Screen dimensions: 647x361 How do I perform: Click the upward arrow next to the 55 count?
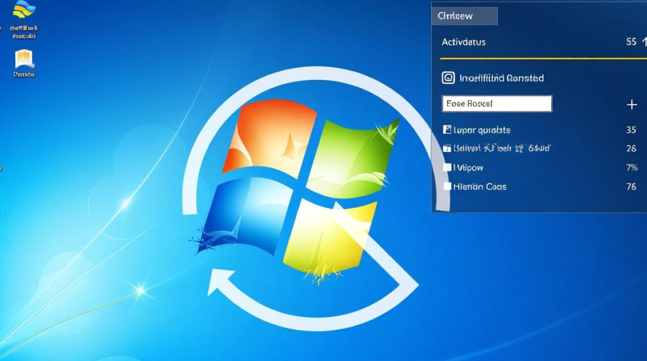[644, 42]
